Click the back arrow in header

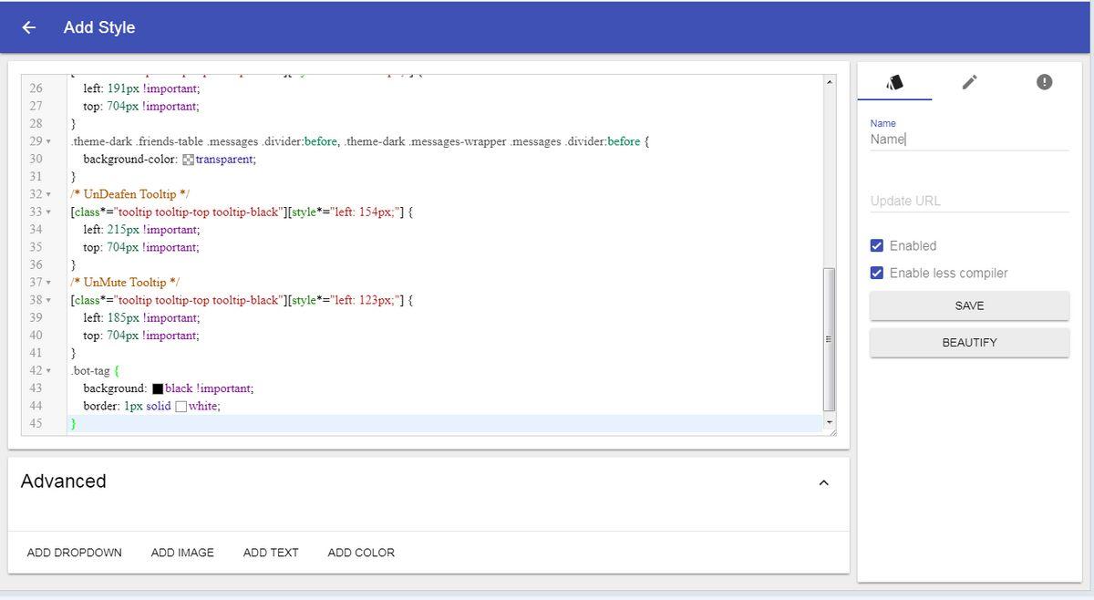coord(29,27)
